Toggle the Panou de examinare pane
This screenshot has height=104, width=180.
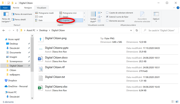click(x=22, y=14)
